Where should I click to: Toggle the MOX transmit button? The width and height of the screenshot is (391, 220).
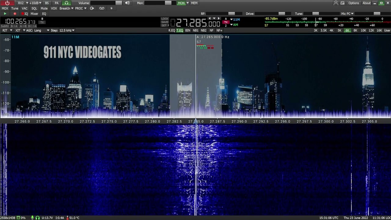click(5, 8)
